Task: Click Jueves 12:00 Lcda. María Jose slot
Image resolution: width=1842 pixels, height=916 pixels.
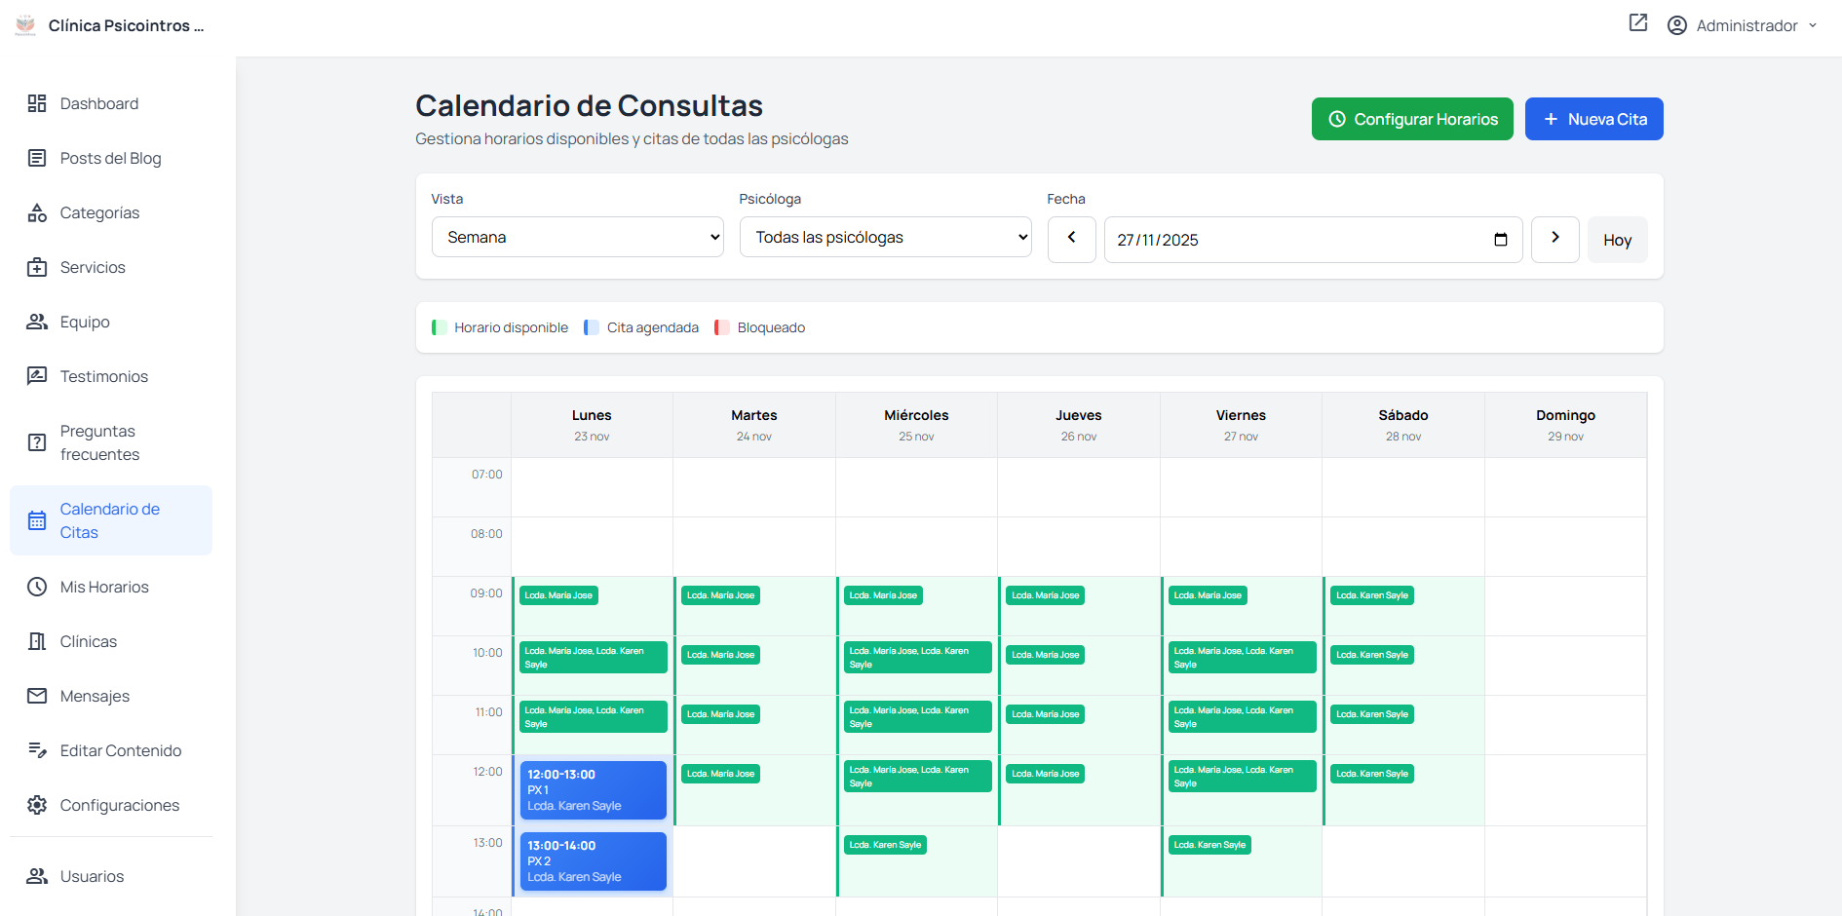Action: click(x=1045, y=774)
